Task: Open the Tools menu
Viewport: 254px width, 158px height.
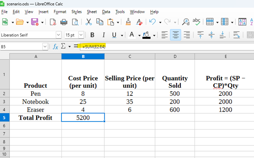Action: click(x=120, y=12)
